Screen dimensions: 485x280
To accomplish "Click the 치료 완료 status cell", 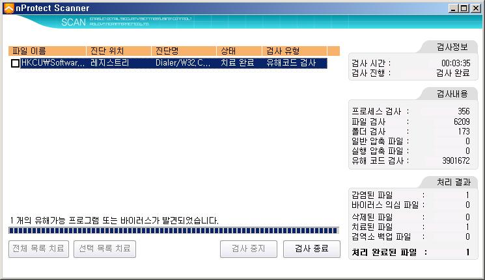I will [x=237, y=63].
